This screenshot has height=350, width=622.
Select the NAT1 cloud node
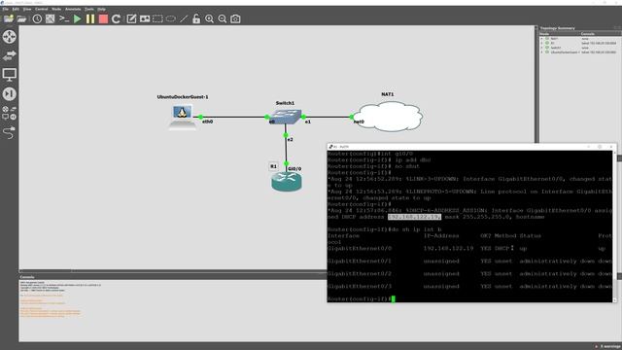pyautogui.click(x=388, y=116)
